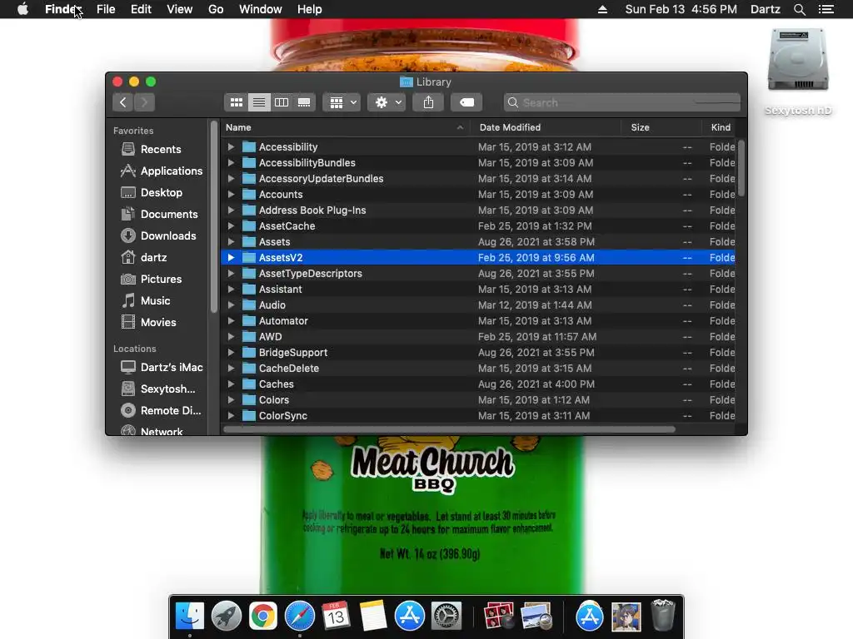The width and height of the screenshot is (853, 639).
Task: Expand the Accessibility folder
Action: pos(231,146)
